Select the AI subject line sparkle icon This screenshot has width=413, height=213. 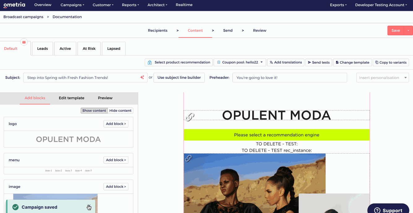(x=142, y=77)
